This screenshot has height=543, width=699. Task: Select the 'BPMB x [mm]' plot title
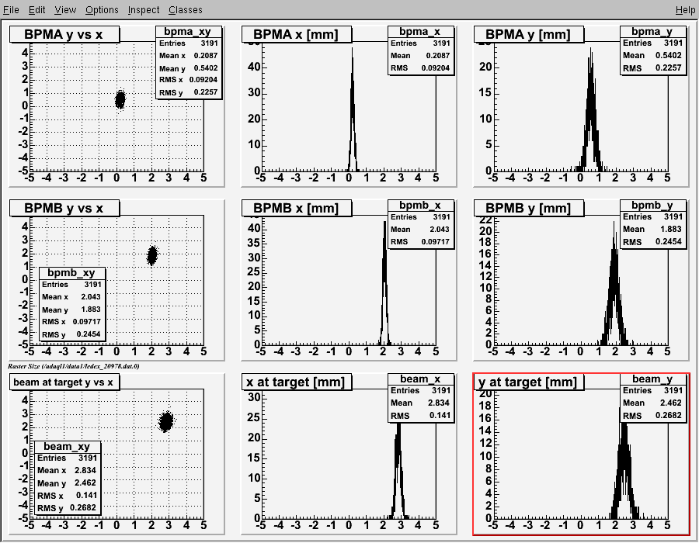[297, 208]
